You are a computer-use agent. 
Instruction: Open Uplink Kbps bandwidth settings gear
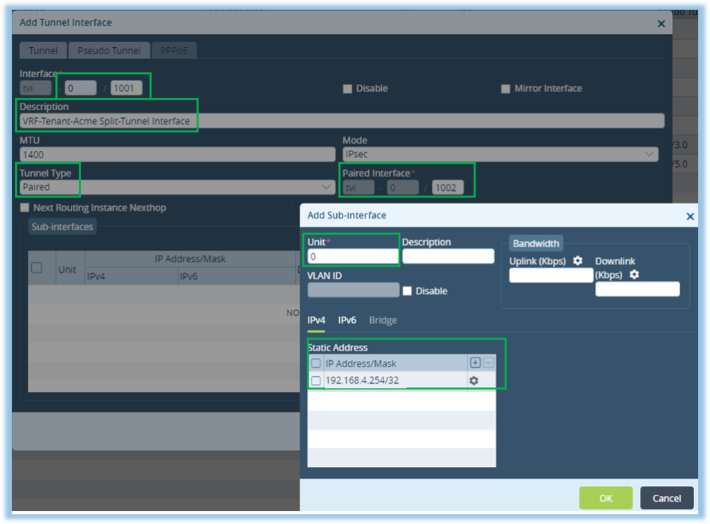coord(578,261)
